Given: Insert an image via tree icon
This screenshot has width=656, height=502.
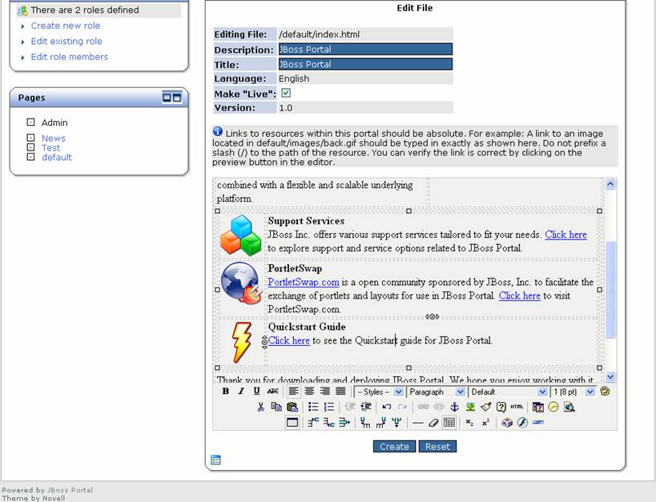Looking at the screenshot, I should [x=470, y=407].
